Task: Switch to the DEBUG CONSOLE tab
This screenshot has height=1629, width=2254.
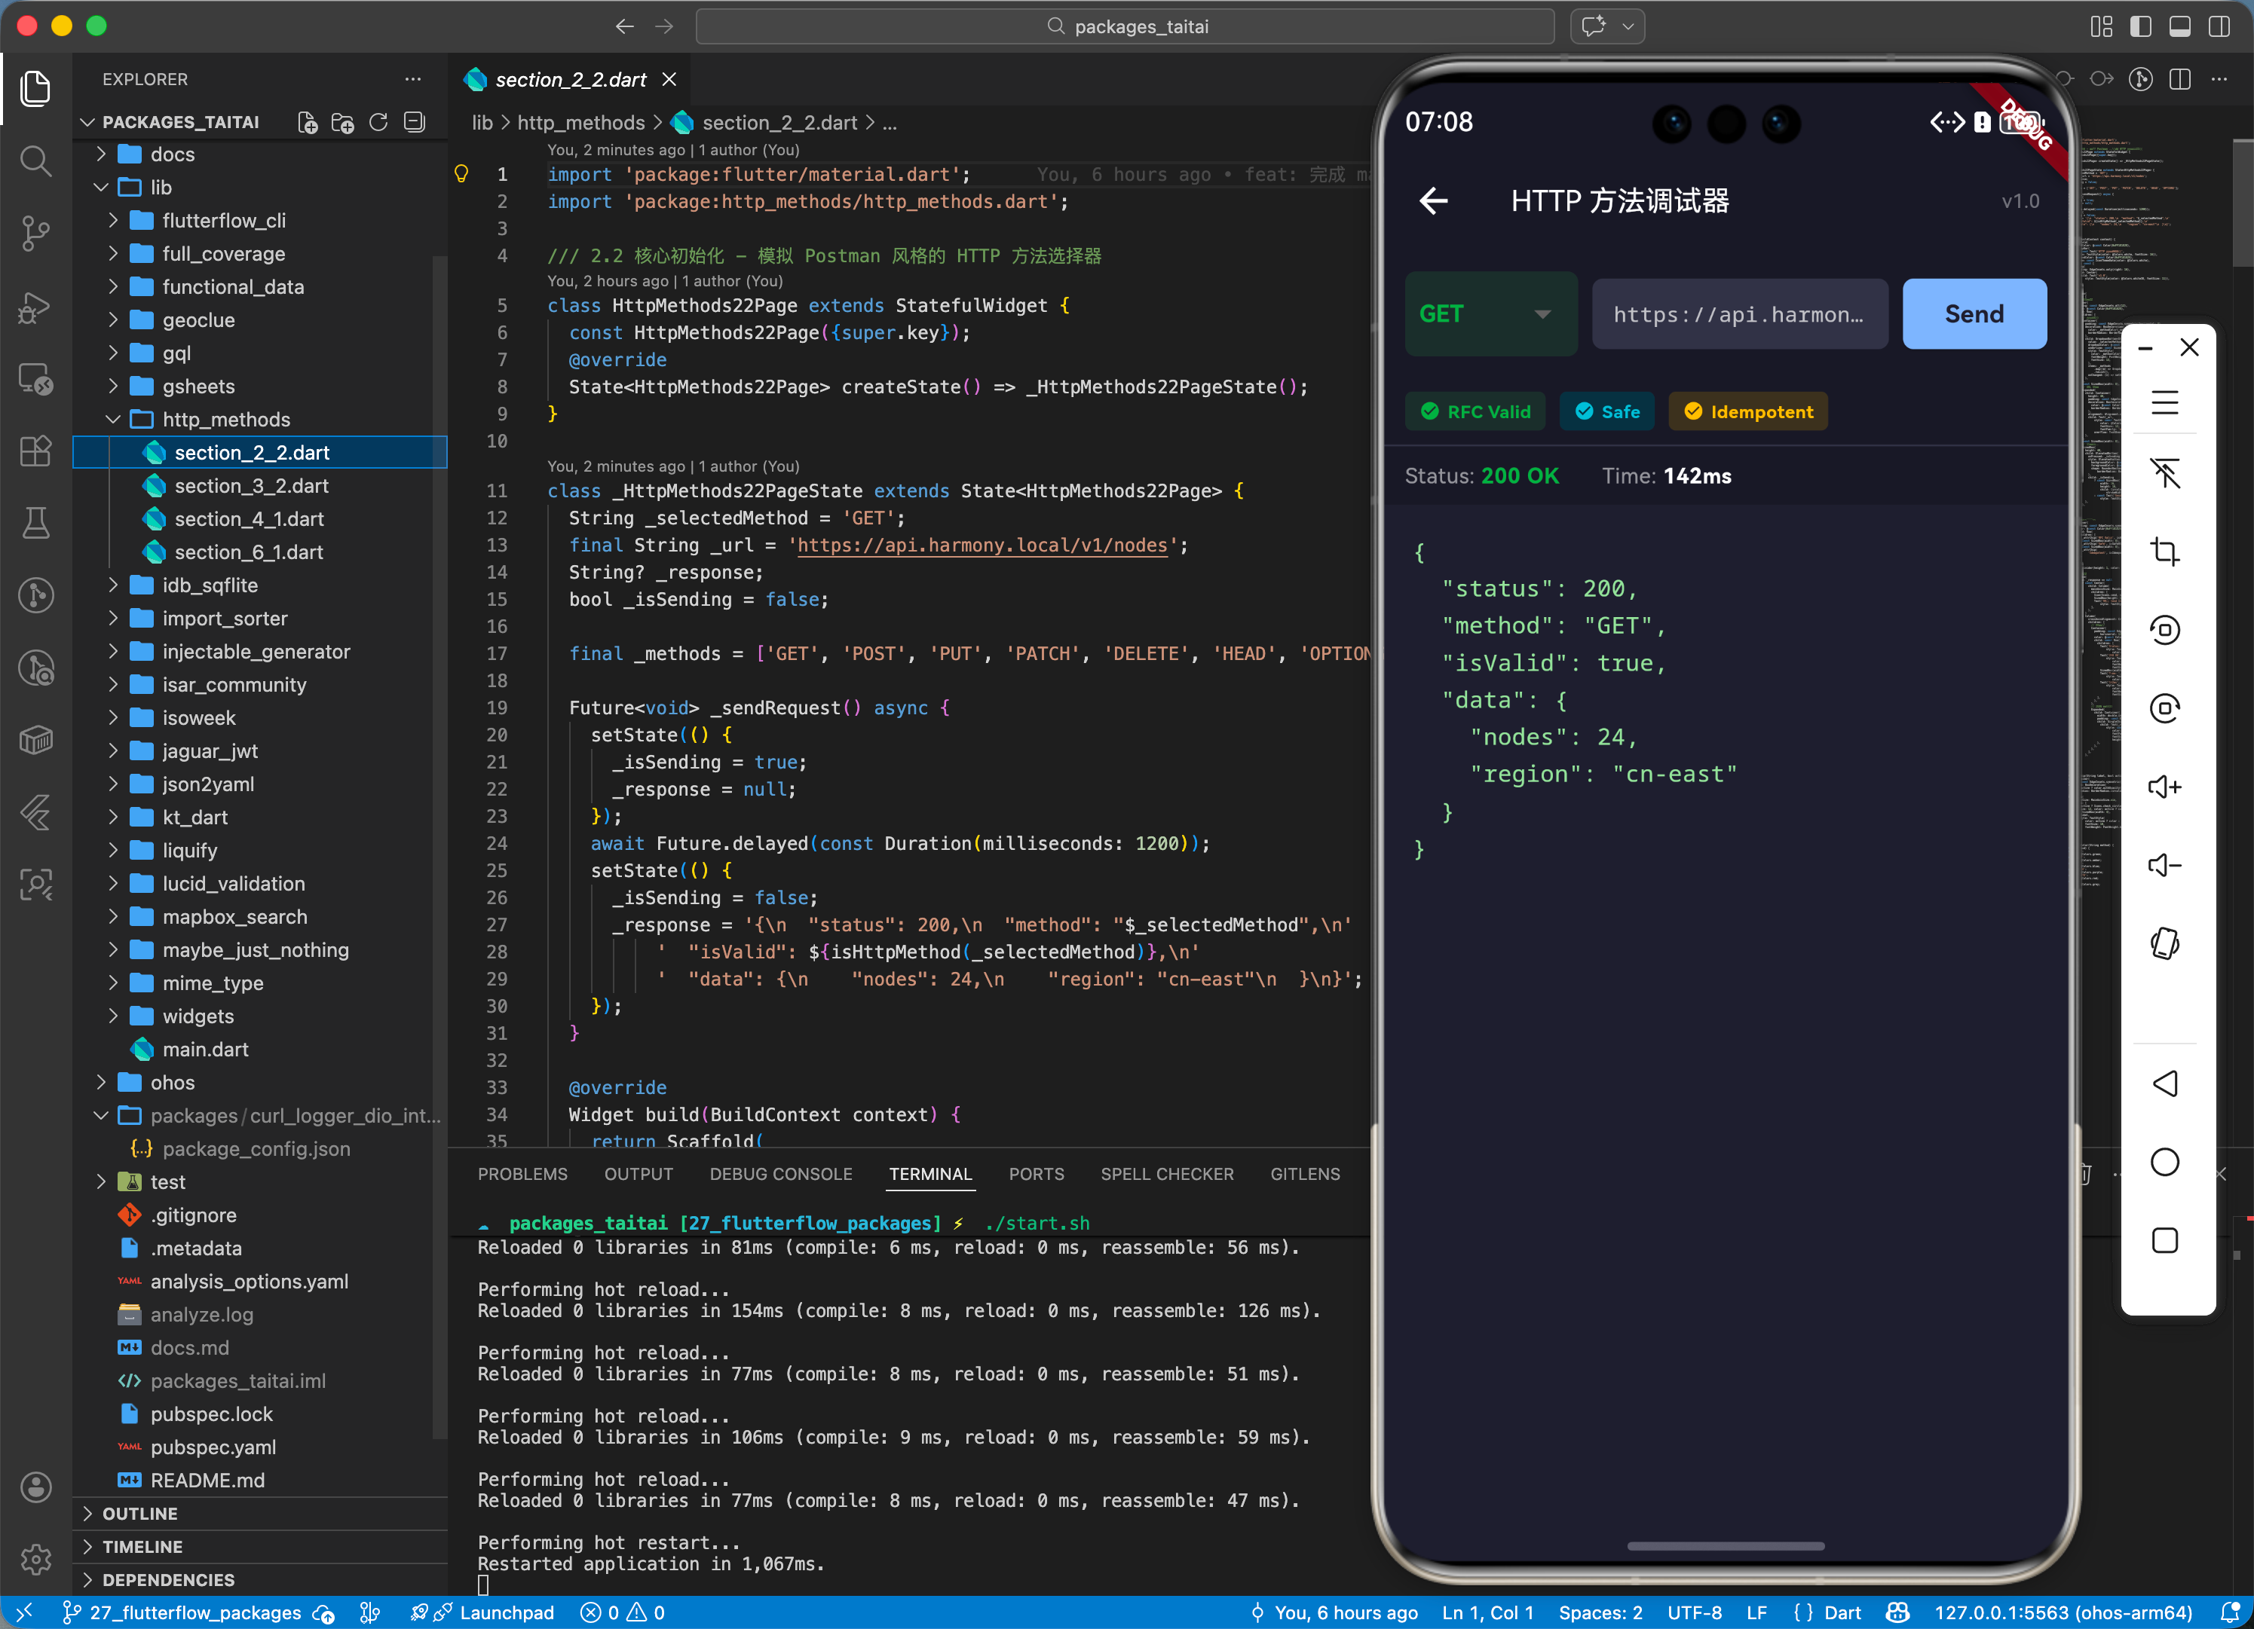Action: (780, 1174)
